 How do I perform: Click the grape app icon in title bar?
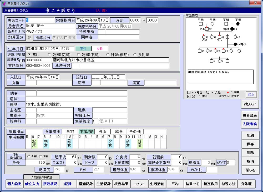pyautogui.click(x=4, y=3)
